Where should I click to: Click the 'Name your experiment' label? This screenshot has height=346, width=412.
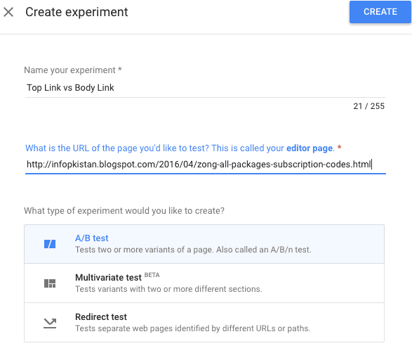click(x=73, y=70)
